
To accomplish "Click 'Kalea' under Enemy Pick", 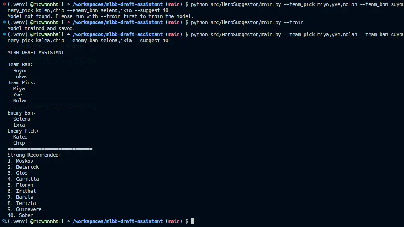I will pos(21,137).
